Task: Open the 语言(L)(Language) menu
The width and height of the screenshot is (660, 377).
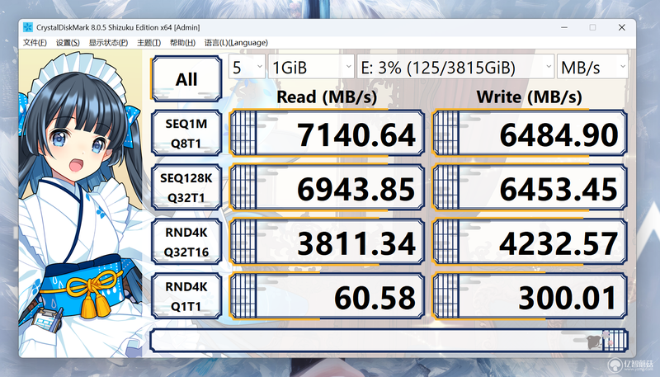Action: (236, 43)
